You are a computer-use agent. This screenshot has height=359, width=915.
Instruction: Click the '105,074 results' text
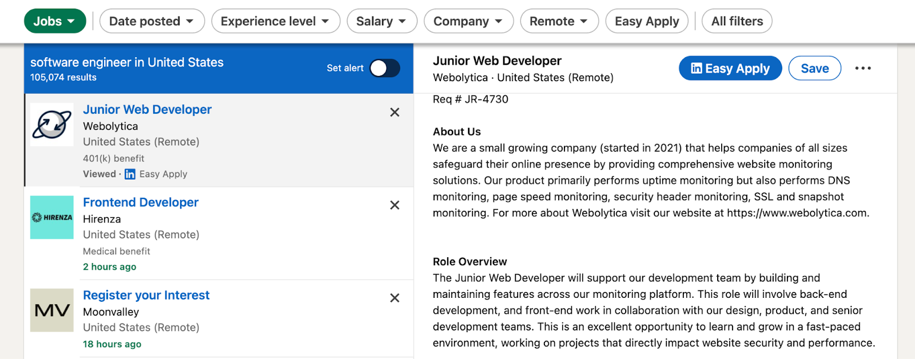63,77
